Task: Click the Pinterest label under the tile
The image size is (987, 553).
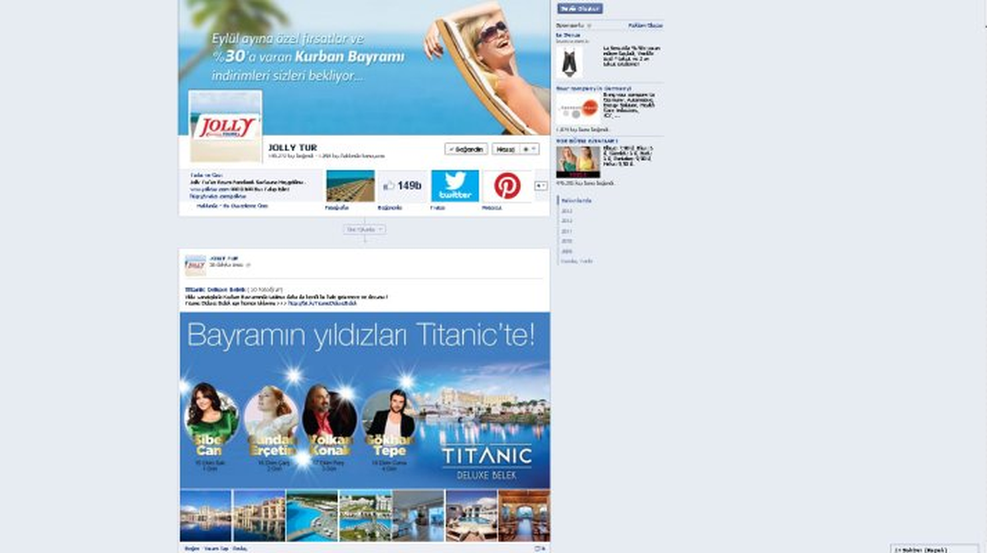Action: 492,209
